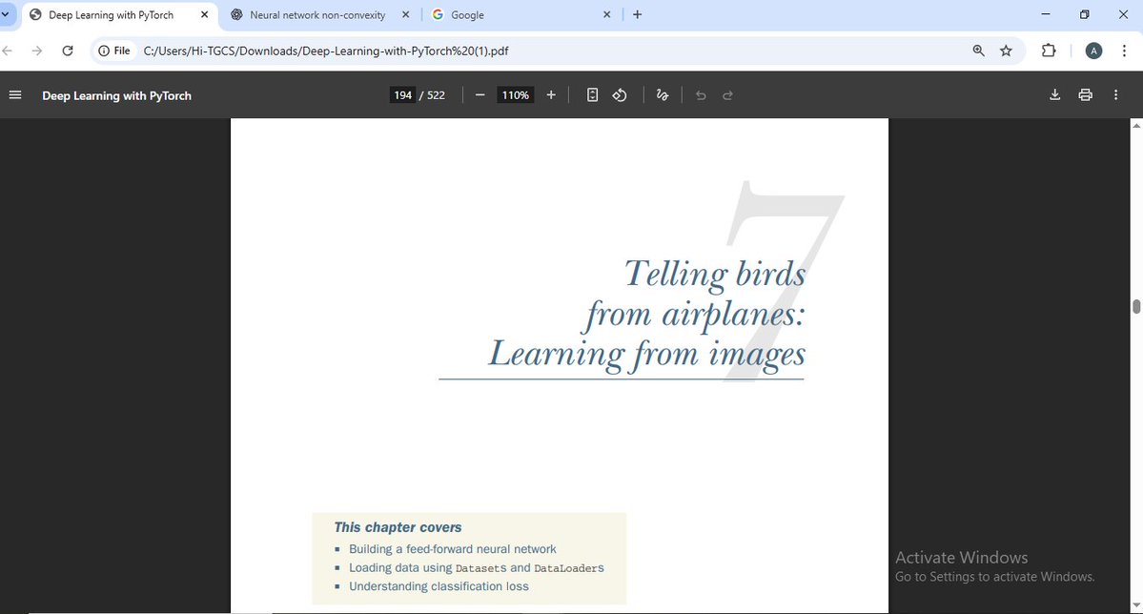
Task: Click the total page count 522
Action: 436,95
